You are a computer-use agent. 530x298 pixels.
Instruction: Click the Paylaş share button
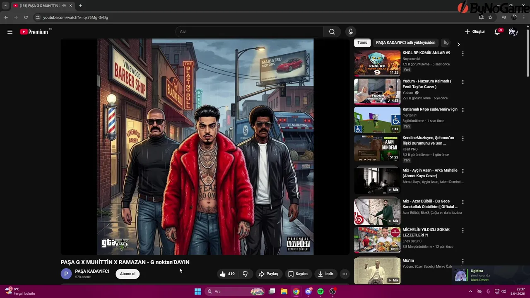pos(268,274)
